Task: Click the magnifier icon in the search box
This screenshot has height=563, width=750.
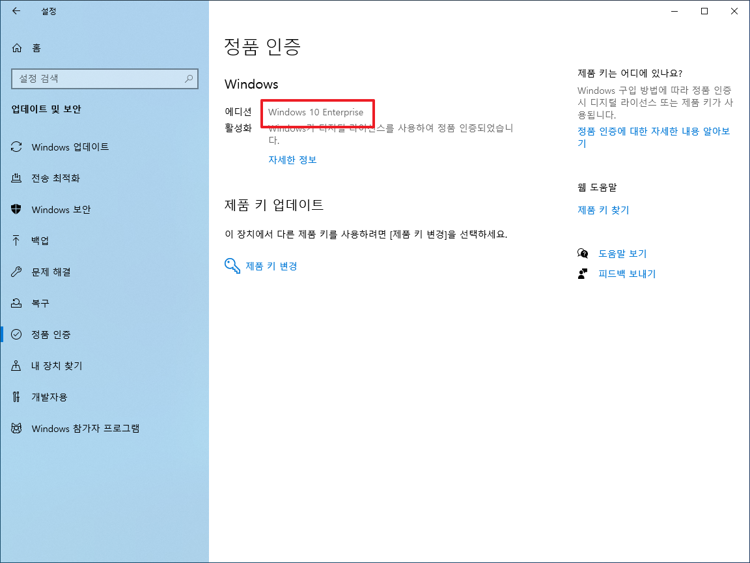Action: [x=189, y=78]
